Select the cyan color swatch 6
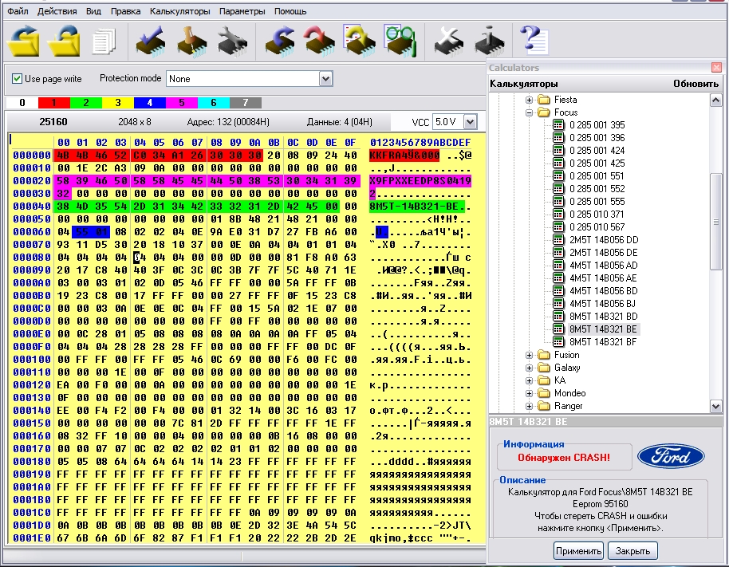The width and height of the screenshot is (729, 567). (214, 103)
